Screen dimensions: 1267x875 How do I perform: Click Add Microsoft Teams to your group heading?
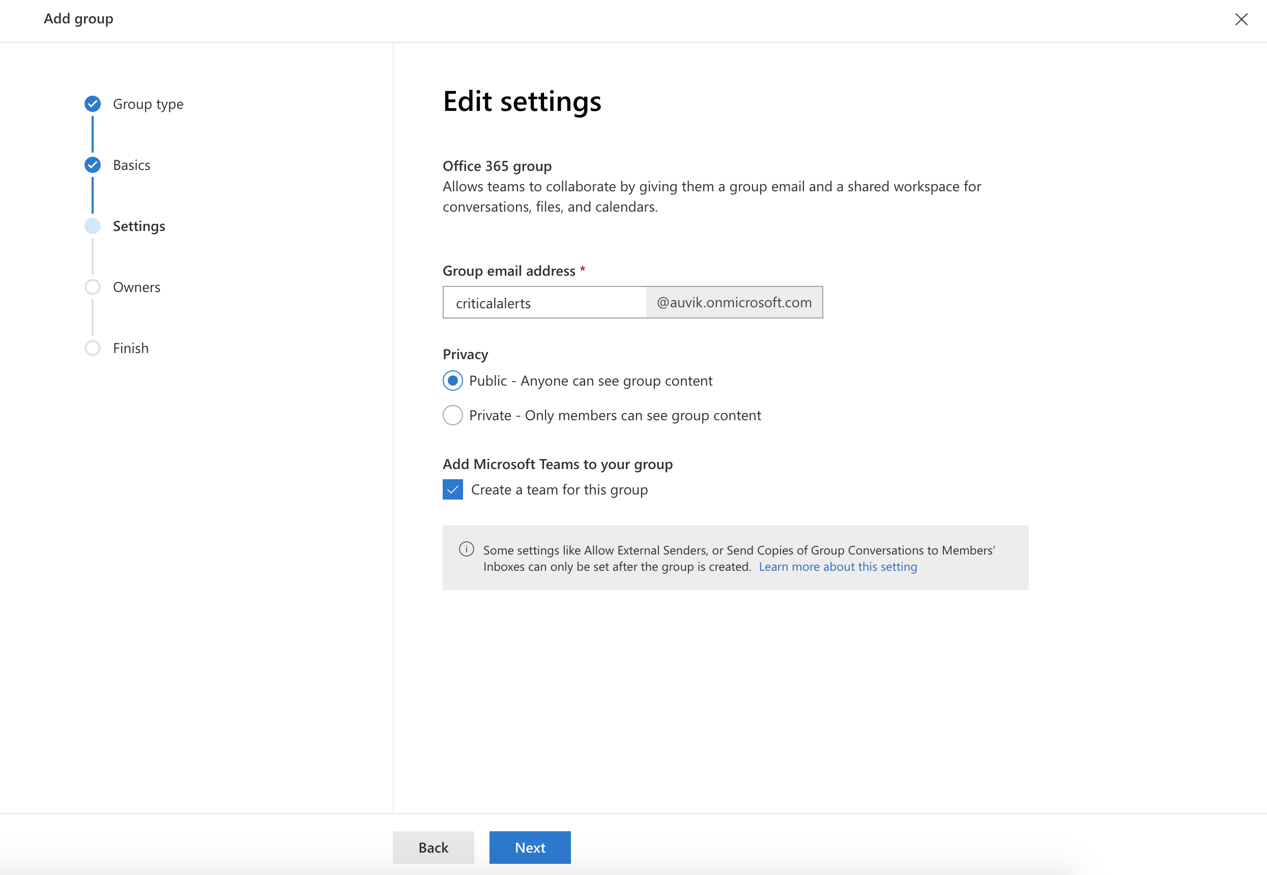click(x=558, y=464)
